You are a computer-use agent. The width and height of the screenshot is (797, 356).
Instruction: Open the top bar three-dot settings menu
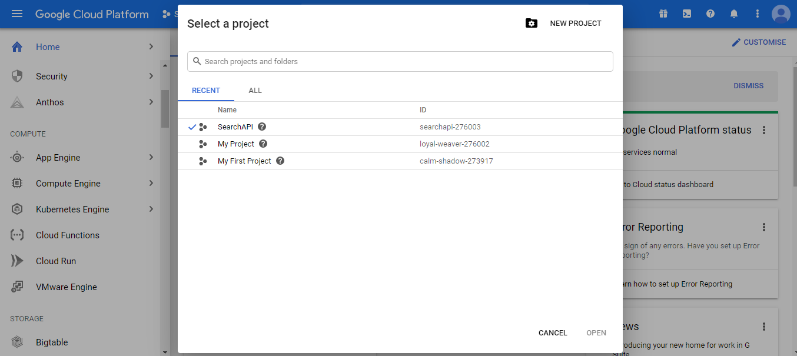(758, 14)
